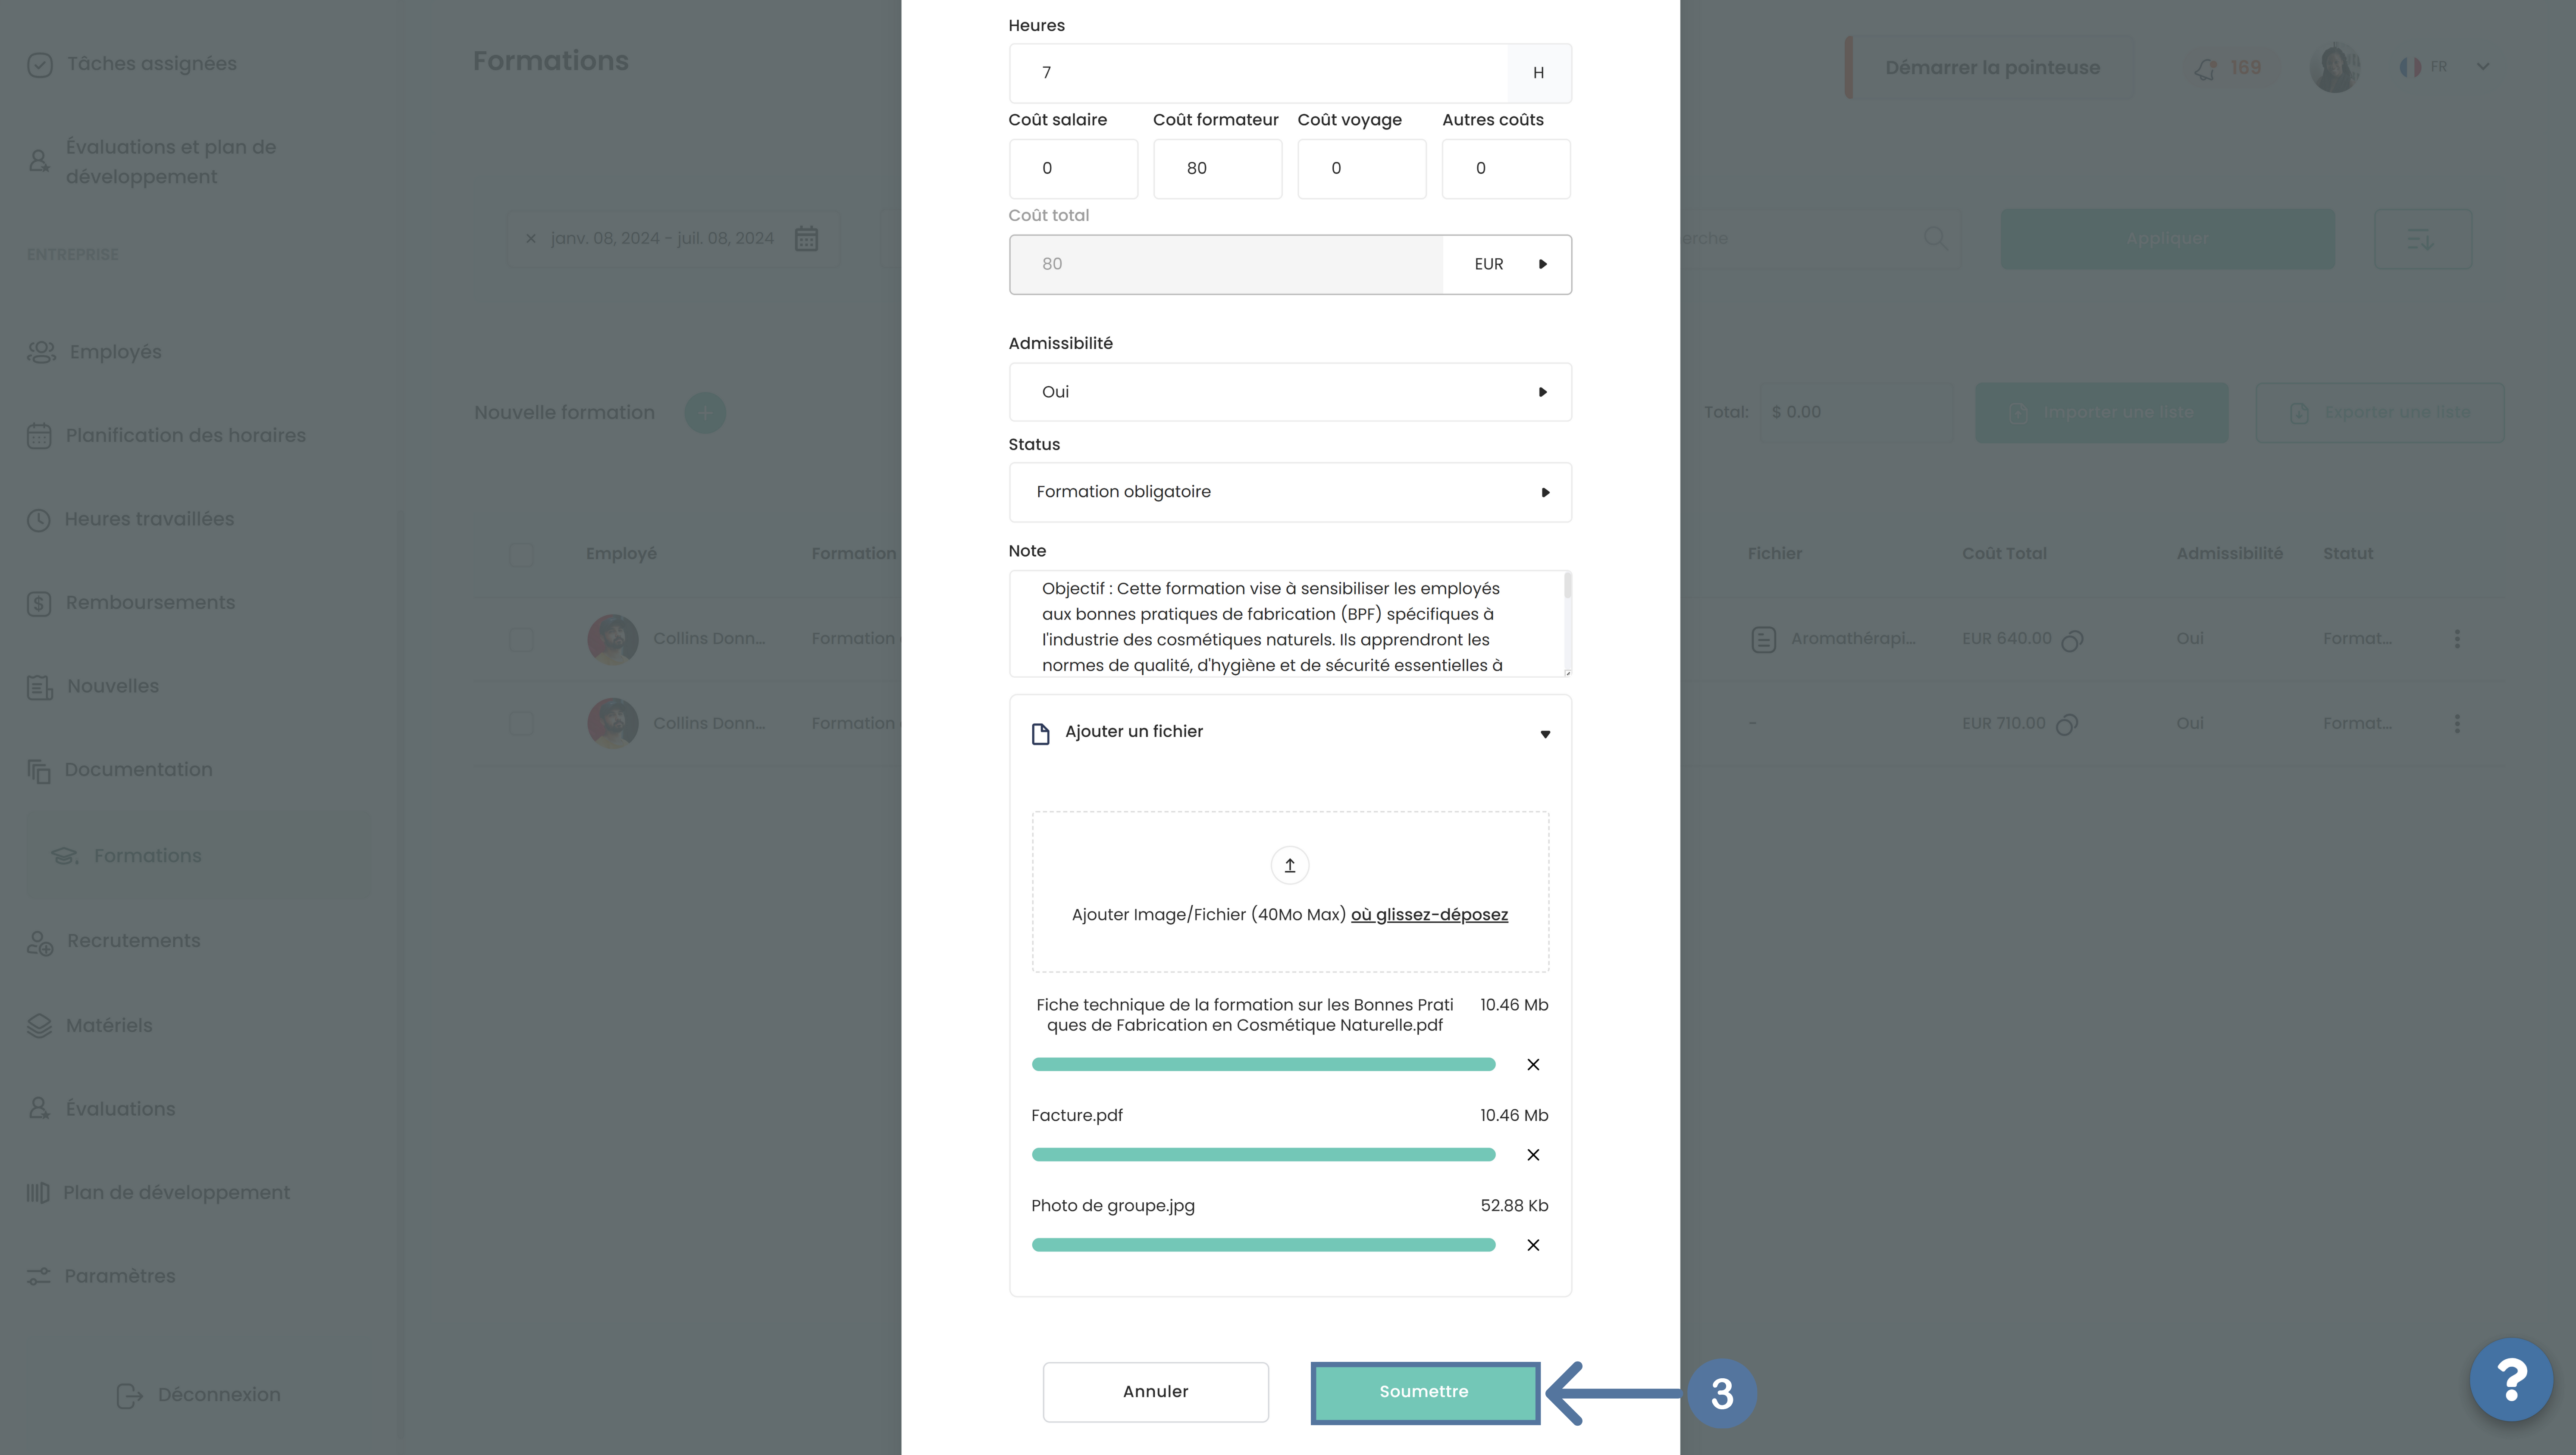
Task: Add a new formation with plus button
Action: tap(704, 412)
